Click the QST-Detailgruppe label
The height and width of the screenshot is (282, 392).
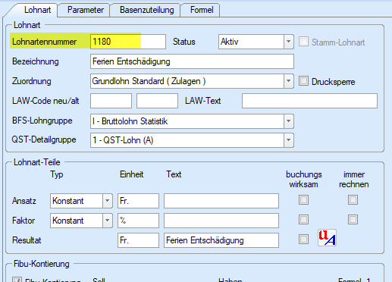(x=44, y=139)
